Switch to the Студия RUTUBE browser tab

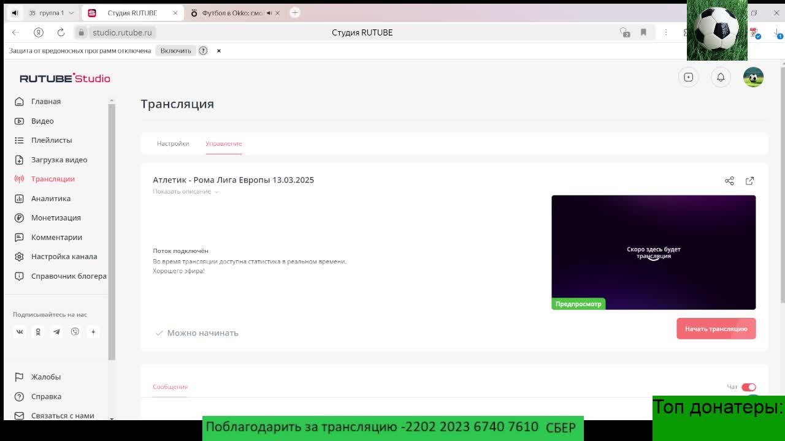pos(132,13)
